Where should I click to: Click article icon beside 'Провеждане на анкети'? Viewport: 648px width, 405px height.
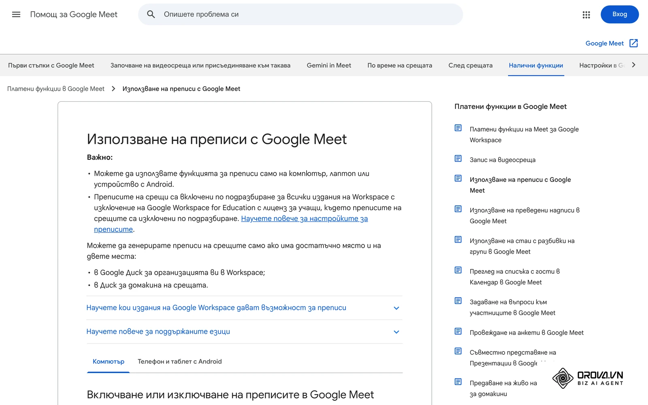coord(458,331)
